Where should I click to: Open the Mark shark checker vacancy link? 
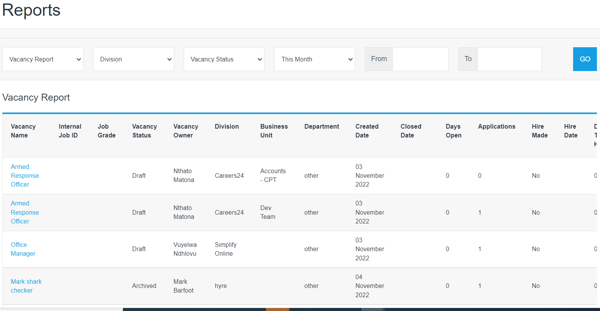coord(26,286)
